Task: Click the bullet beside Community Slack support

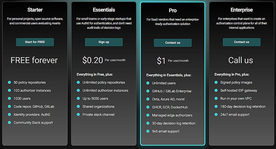Action: pyautogui.click(x=10, y=123)
